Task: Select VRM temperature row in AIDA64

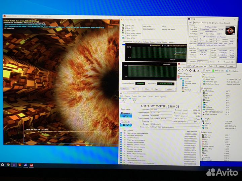Action: (216, 103)
